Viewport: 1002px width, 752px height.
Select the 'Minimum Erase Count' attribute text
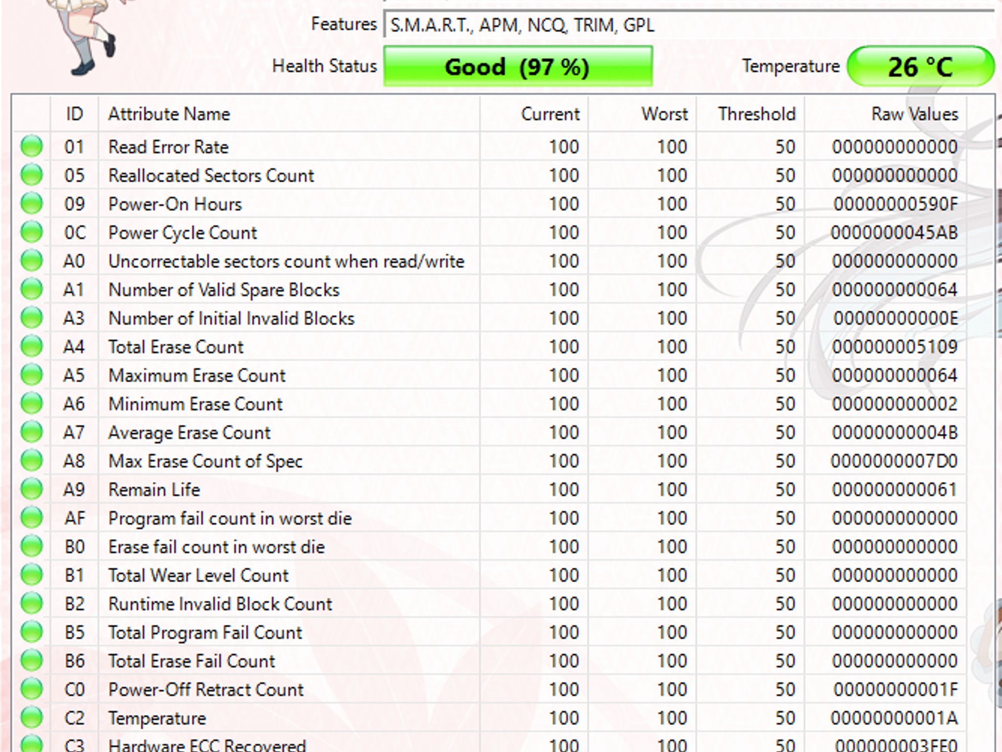[195, 404]
